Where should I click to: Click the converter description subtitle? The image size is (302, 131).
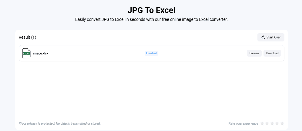(x=151, y=19)
